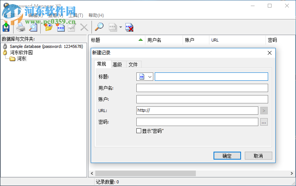The image size is (296, 186).
Task: Click the clear clipboard red X icon
Action: pos(130,27)
